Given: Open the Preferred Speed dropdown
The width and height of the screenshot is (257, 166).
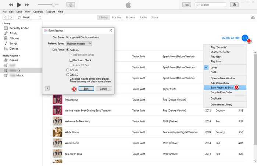Looking at the screenshot, I should tap(79, 44).
